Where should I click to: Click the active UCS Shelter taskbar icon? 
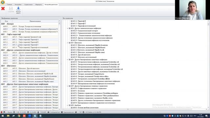click(35, 116)
